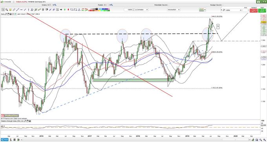
Task: Select the black right arrow tool
Action: [x=61, y=10]
